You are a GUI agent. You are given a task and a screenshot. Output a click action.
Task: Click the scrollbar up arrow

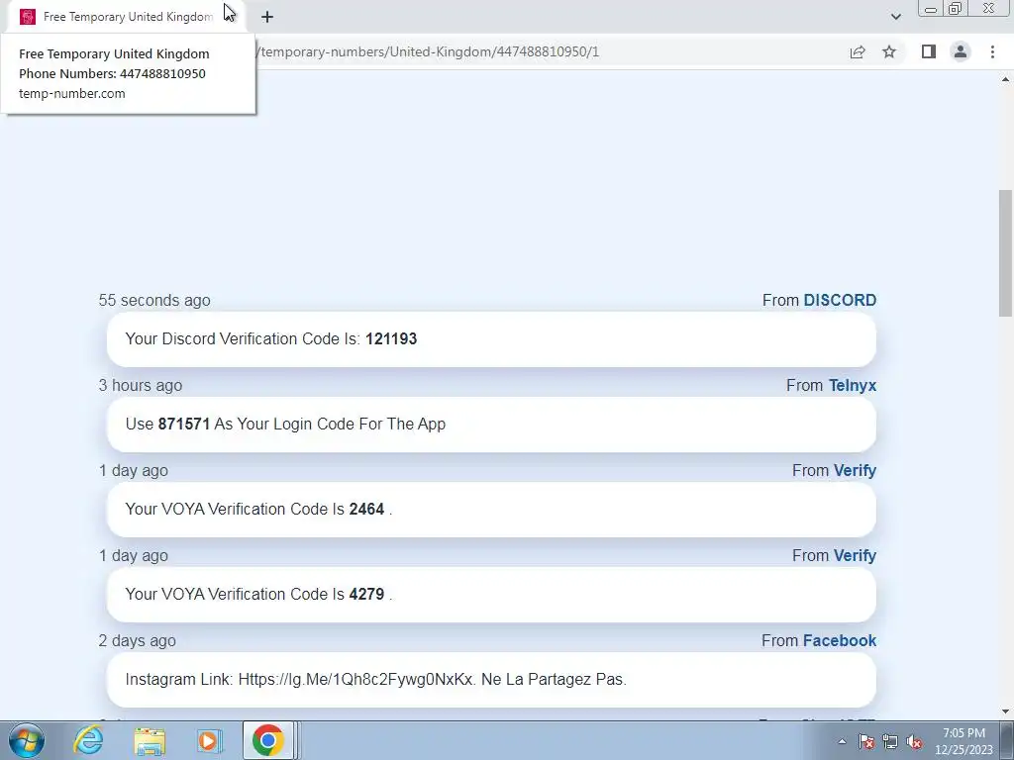1005,79
